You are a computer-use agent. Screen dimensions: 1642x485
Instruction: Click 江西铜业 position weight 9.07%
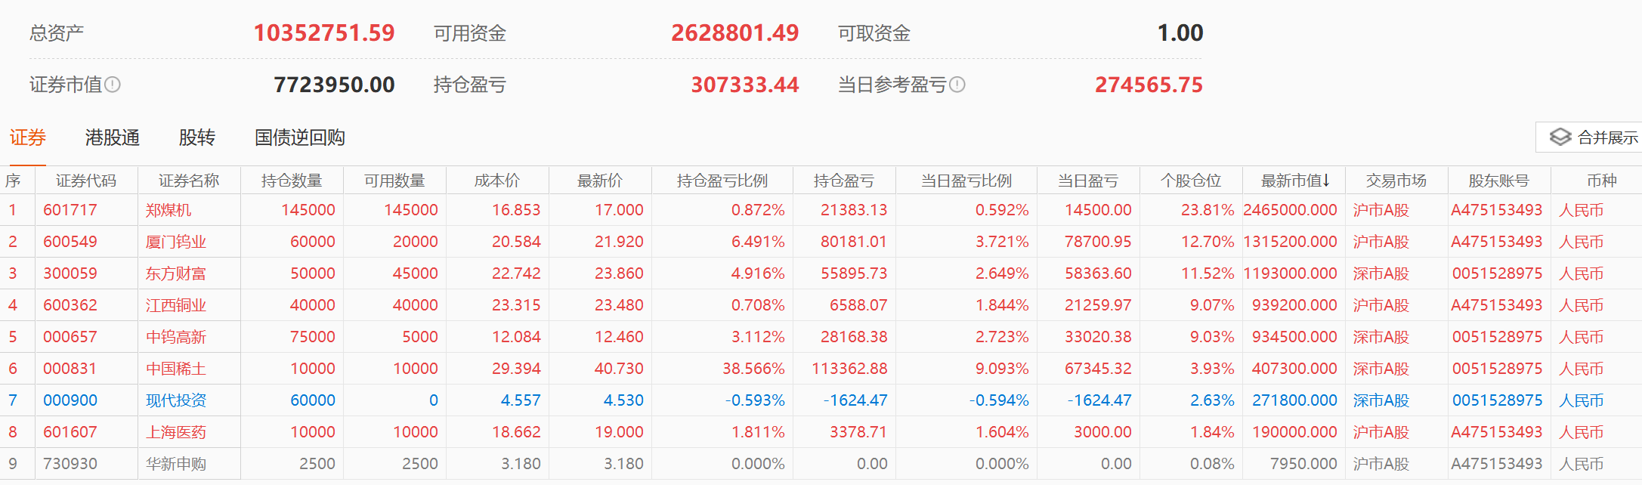click(x=1212, y=305)
